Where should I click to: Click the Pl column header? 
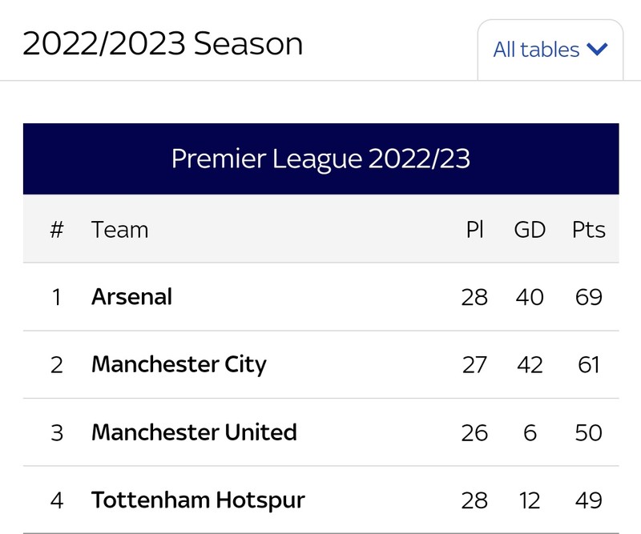[x=474, y=230]
